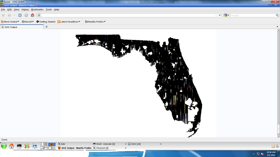The image size is (280, 157).
Task: Switch to SAS Output - Mozilla Firefox task
Action: click(x=75, y=148)
